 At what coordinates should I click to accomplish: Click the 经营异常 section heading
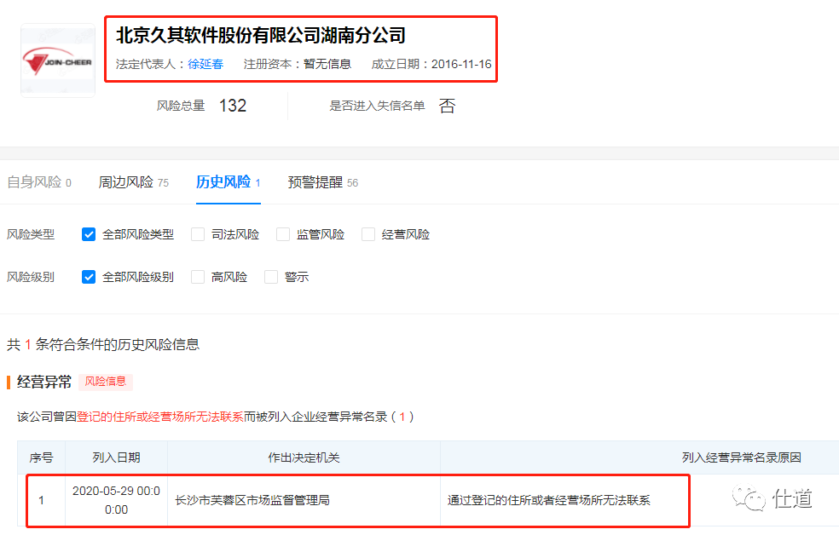(44, 382)
